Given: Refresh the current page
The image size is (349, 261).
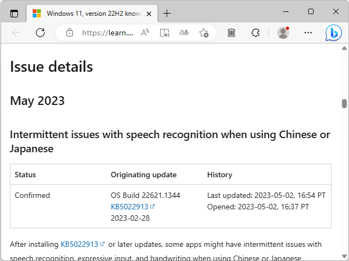Looking at the screenshot, I should click(x=40, y=33).
